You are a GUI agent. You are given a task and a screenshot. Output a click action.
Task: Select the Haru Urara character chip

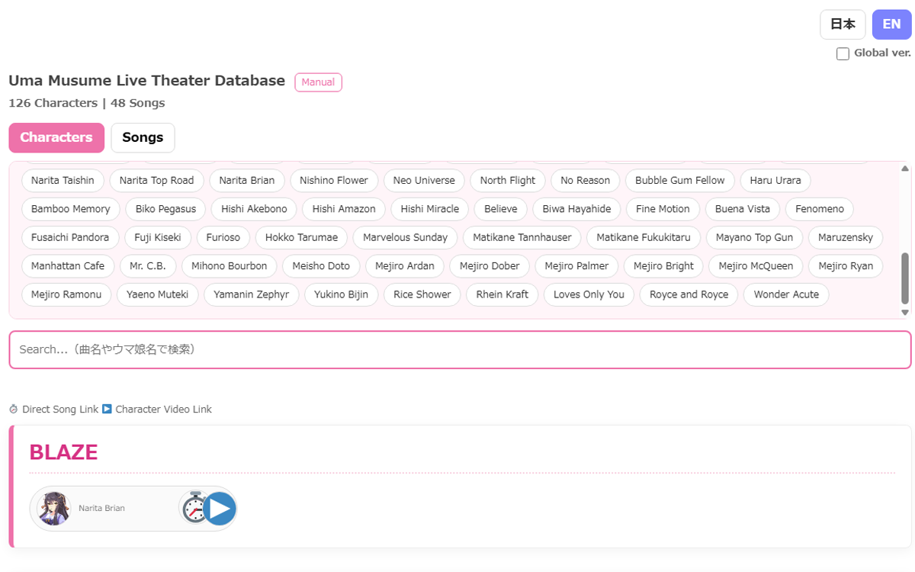(775, 181)
